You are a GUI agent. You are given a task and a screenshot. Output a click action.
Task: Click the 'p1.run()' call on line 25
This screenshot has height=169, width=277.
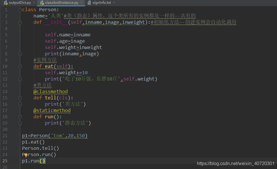pos(33,161)
